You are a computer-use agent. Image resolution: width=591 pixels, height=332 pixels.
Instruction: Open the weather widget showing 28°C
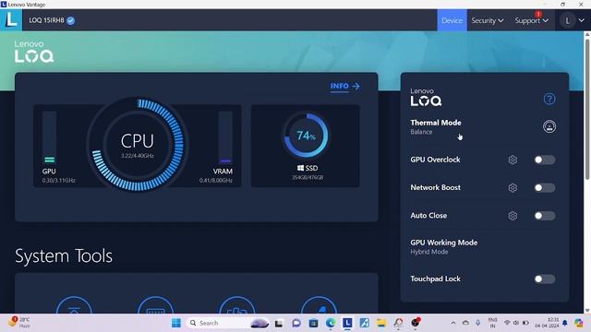19,323
